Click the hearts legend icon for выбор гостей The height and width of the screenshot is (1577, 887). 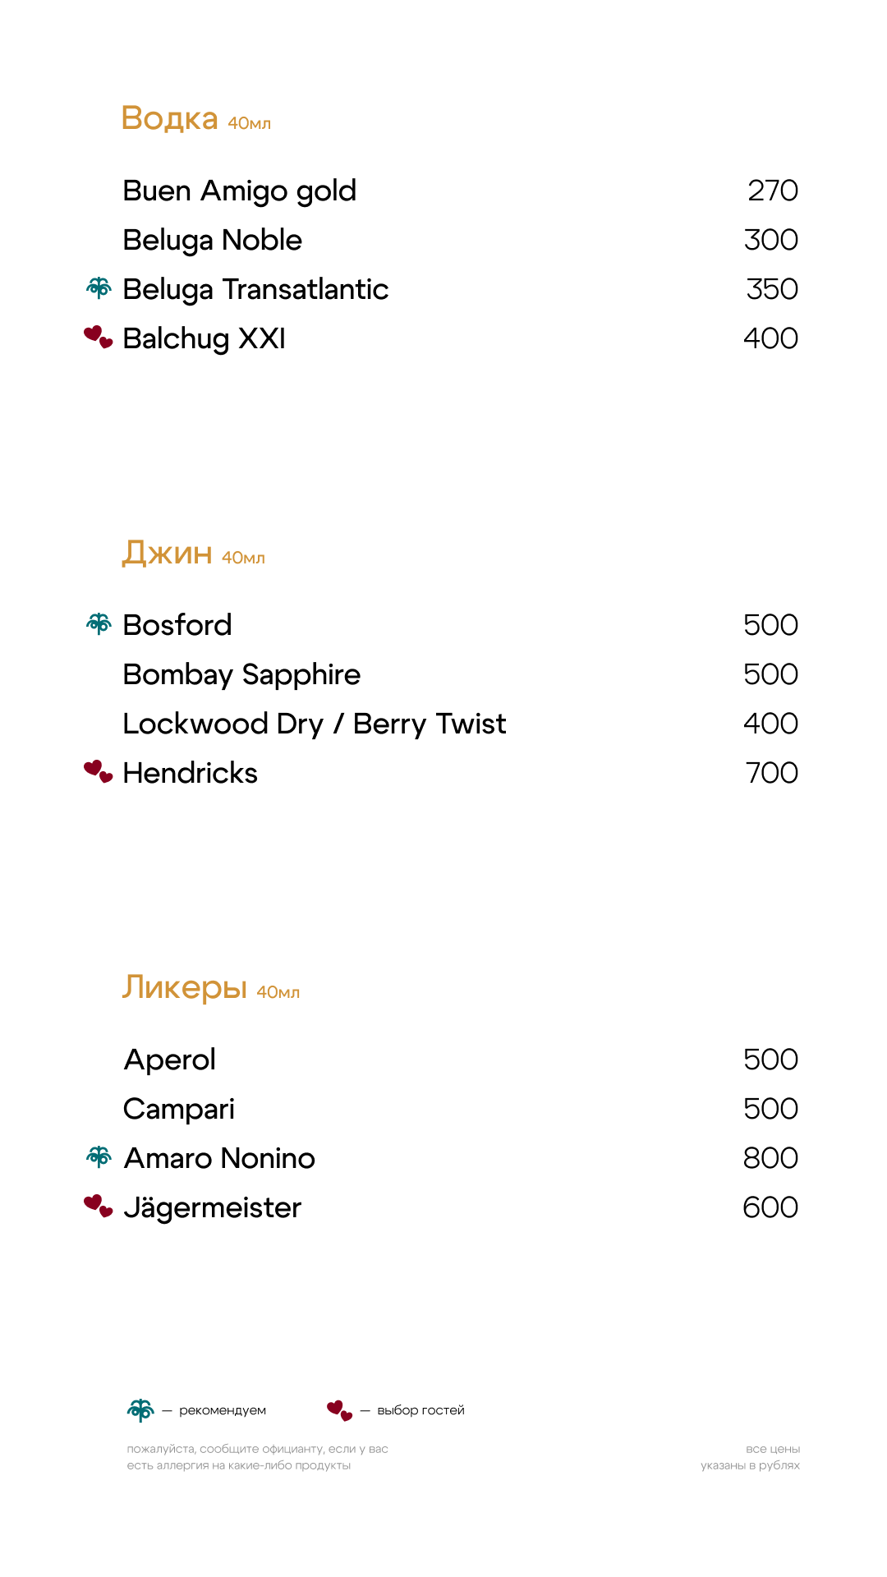(339, 1410)
